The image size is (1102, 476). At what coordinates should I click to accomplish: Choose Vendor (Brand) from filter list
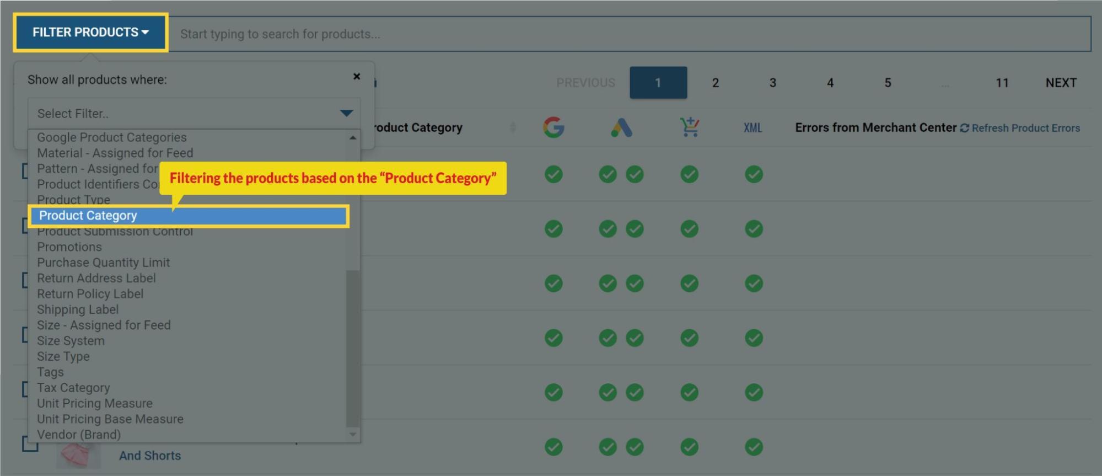[79, 435]
